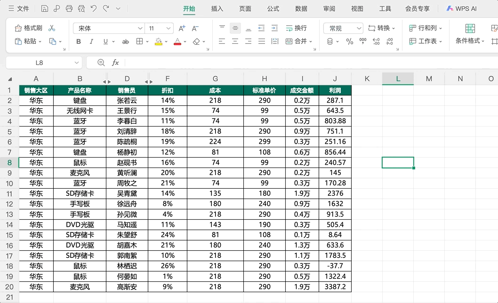
Task: Click the decrease indent icon
Action: coord(261,28)
